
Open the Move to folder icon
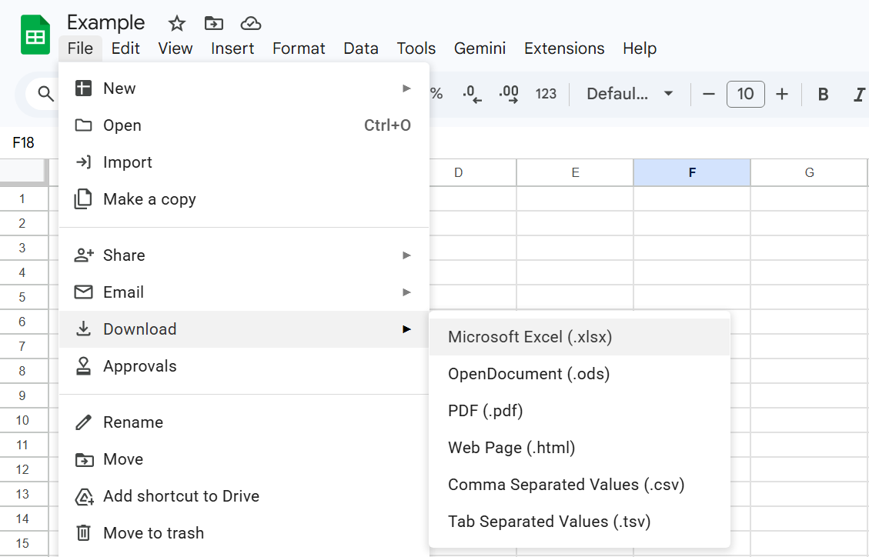click(x=213, y=22)
